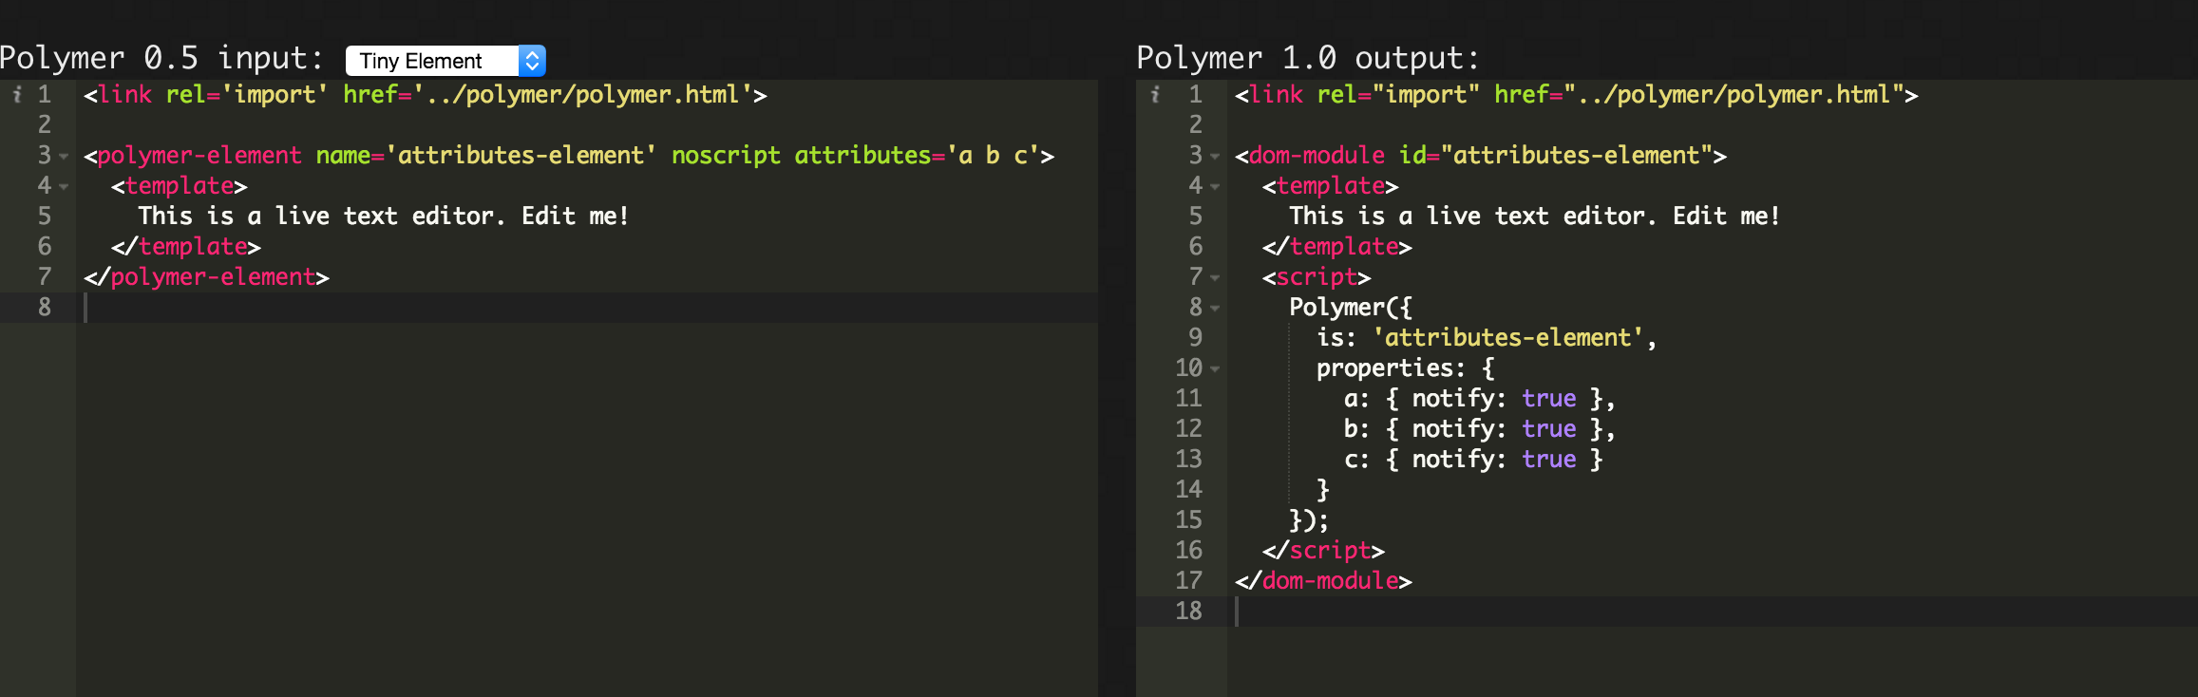This screenshot has width=2198, height=697.
Task: Place cursor in empty output line 18
Action: 1713,612
